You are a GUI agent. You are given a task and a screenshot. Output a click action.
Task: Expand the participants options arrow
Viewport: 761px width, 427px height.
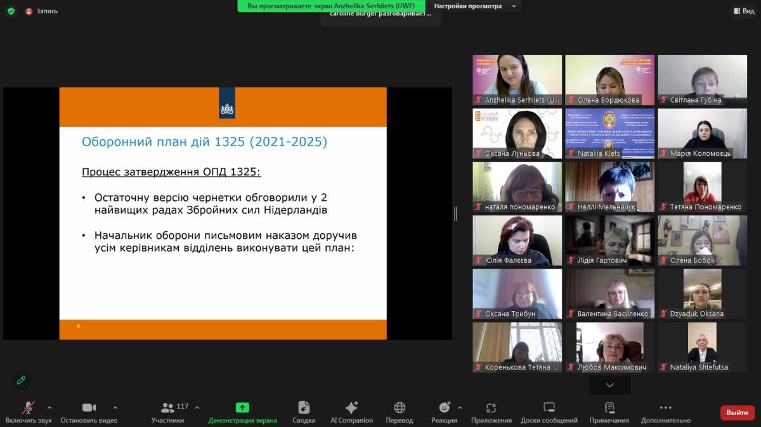(197, 407)
